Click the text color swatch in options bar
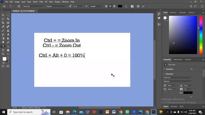The width and height of the screenshot is (205, 115). (x=120, y=6)
